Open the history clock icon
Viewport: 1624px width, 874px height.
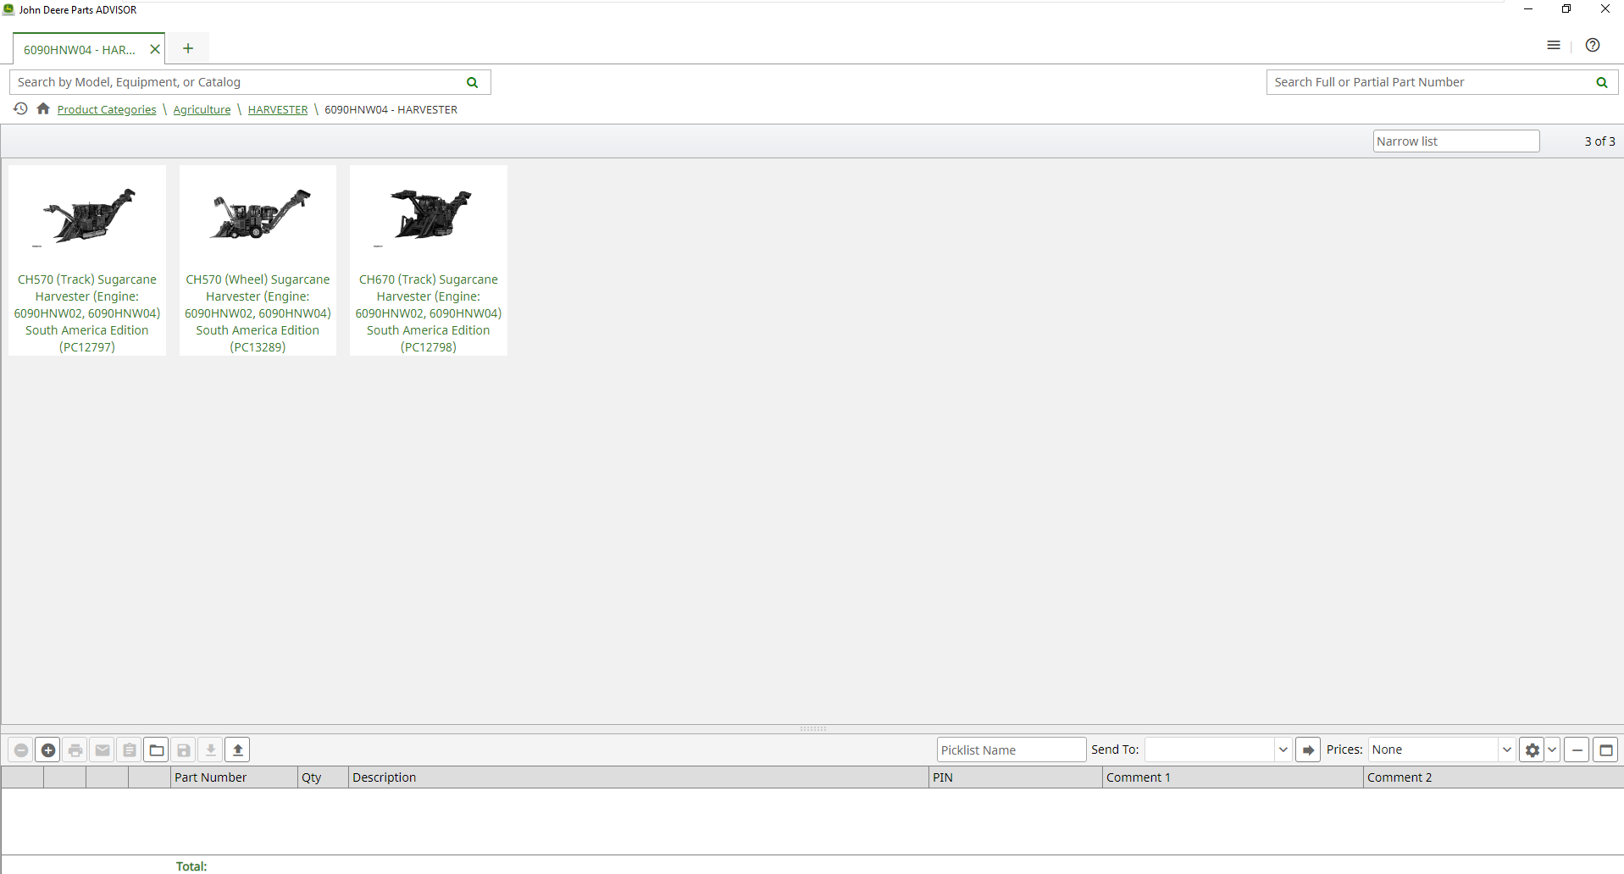point(20,108)
